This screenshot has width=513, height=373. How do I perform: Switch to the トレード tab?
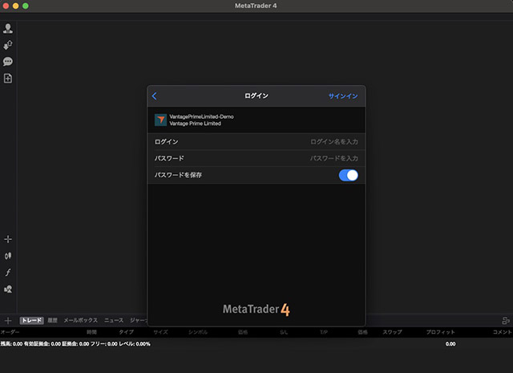[31, 320]
